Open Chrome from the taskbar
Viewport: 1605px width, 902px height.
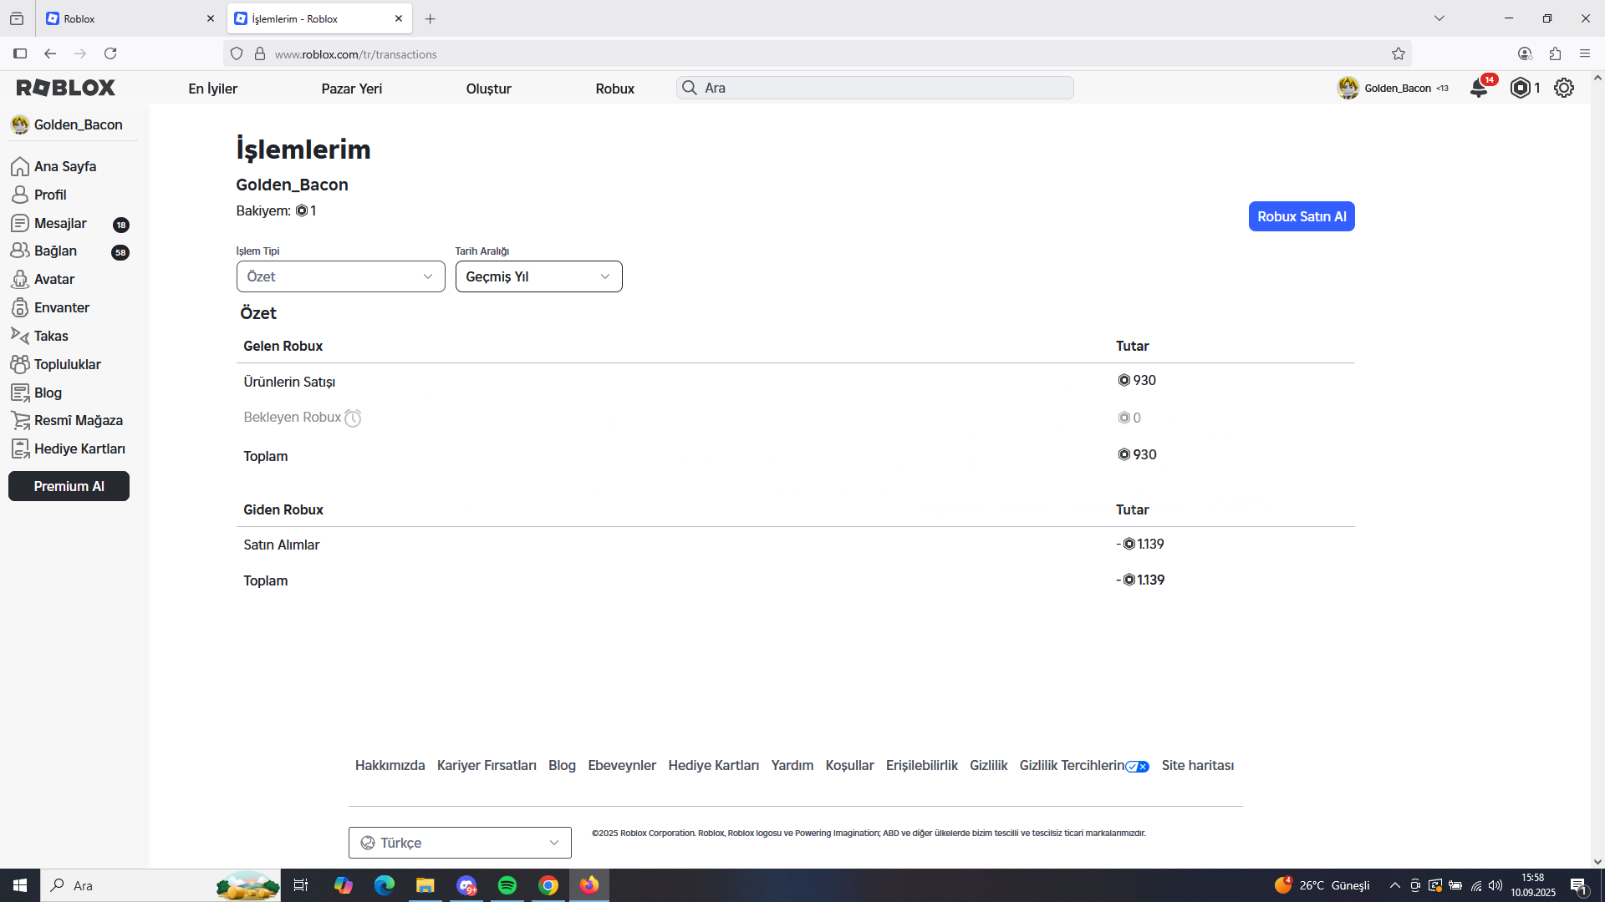[x=548, y=885]
